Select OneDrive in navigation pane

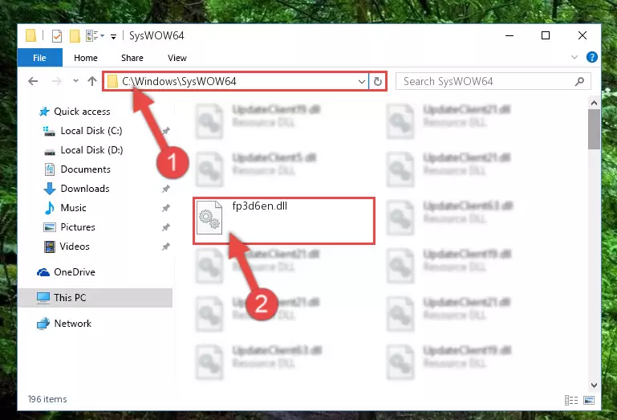pos(75,272)
